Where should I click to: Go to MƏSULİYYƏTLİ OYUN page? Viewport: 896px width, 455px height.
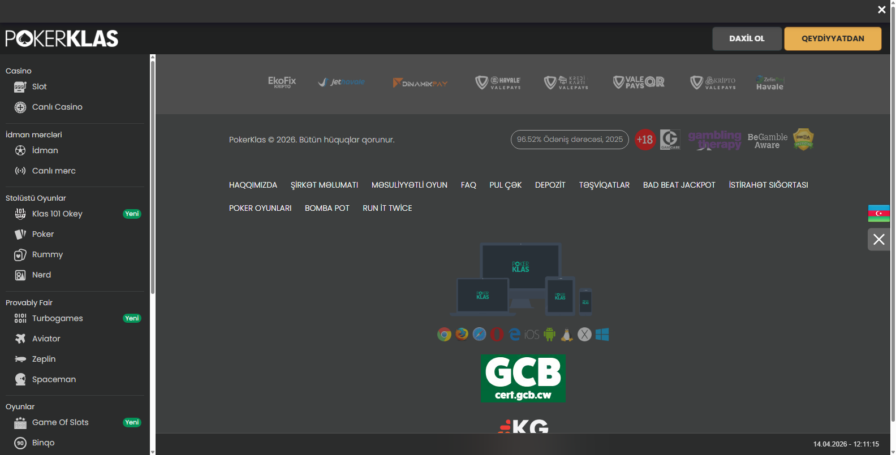[x=410, y=185]
